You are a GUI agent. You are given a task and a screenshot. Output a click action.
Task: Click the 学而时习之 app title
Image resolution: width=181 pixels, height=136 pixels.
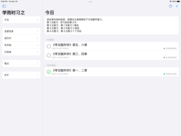coord(13,12)
